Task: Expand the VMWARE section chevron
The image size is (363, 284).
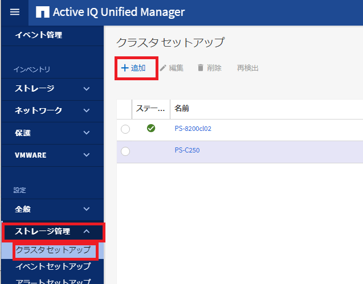Action: [87, 155]
